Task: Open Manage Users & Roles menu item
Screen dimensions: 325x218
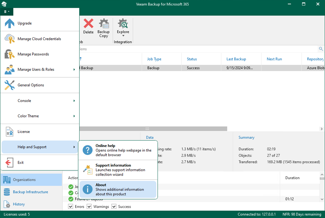Action: [40, 70]
